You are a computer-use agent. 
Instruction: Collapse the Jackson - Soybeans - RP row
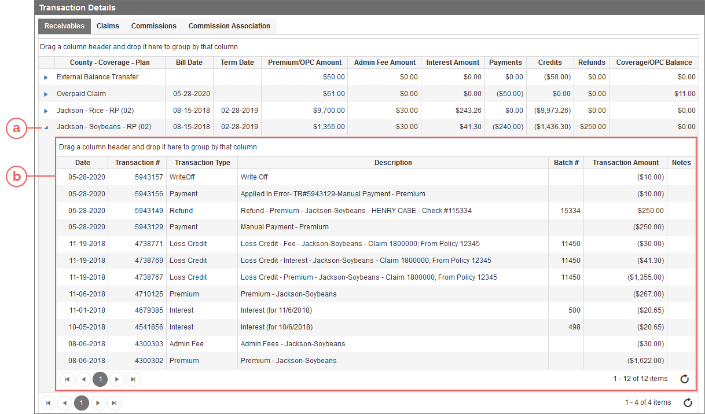pos(47,127)
